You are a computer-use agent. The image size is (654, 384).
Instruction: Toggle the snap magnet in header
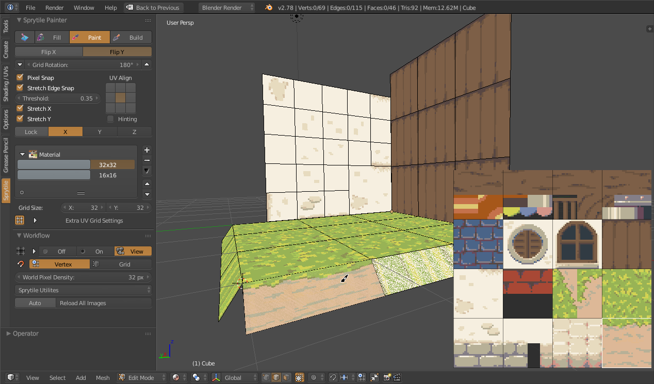point(333,377)
